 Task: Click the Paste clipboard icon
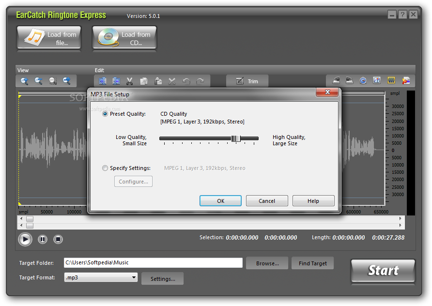(x=158, y=81)
